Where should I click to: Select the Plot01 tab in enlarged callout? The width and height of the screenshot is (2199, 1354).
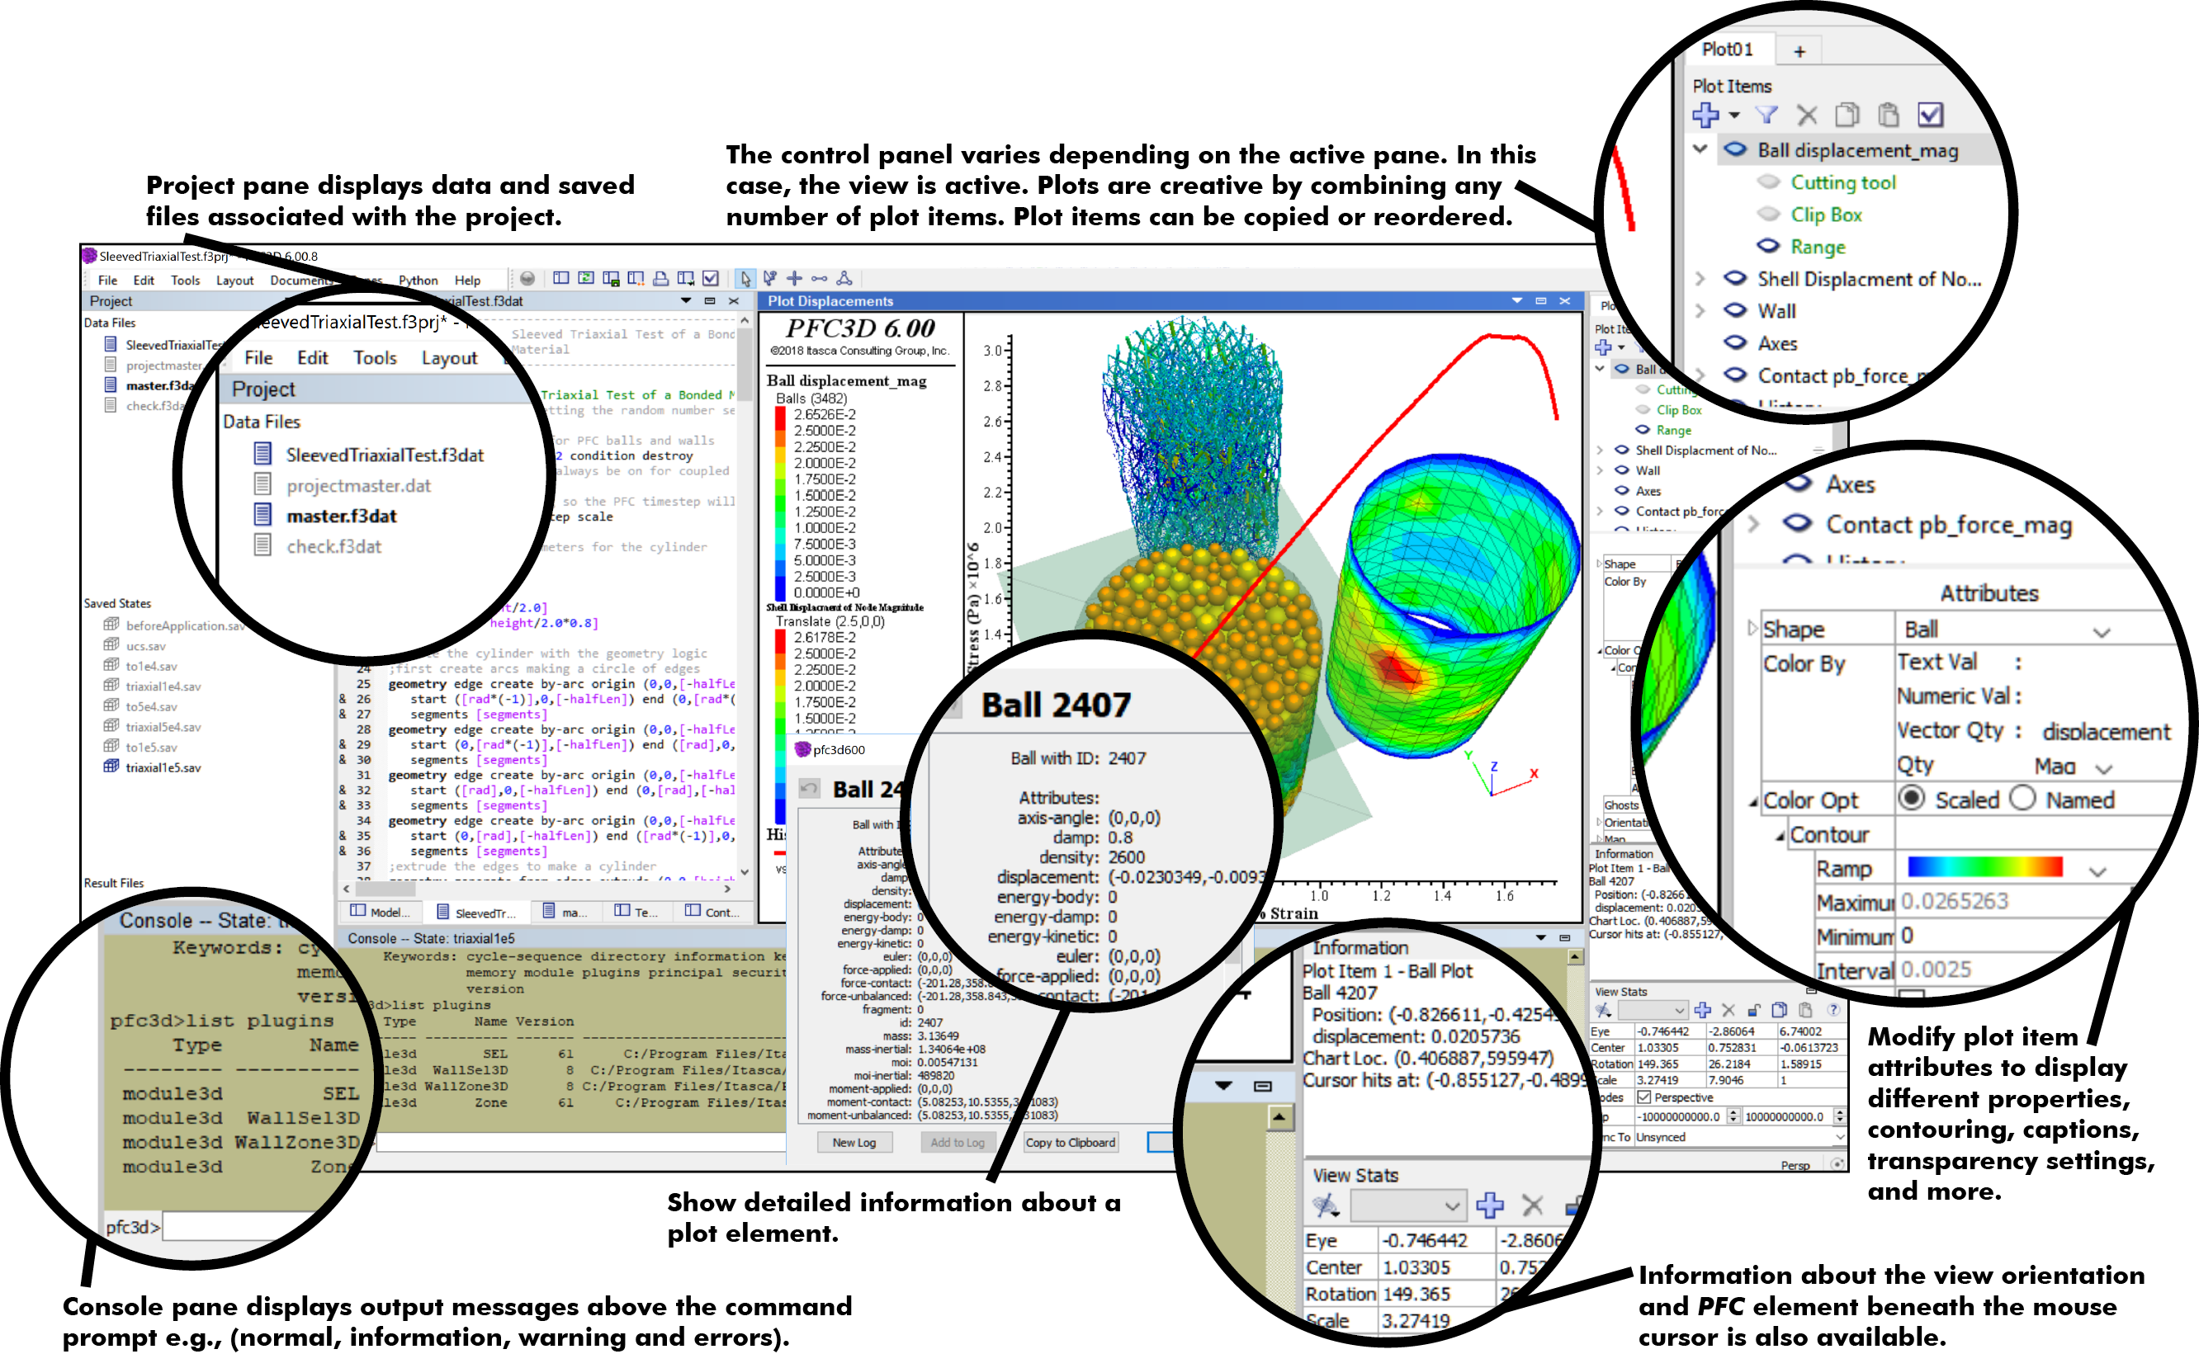coord(1727,50)
